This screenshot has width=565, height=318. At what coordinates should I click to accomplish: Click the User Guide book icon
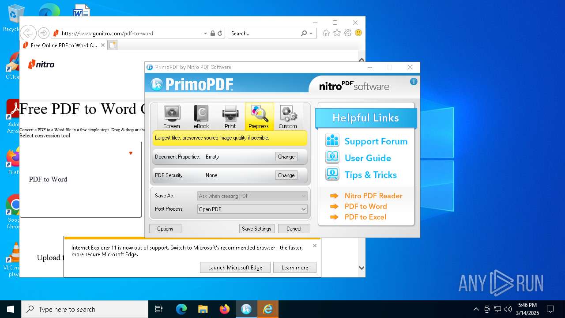click(x=332, y=157)
